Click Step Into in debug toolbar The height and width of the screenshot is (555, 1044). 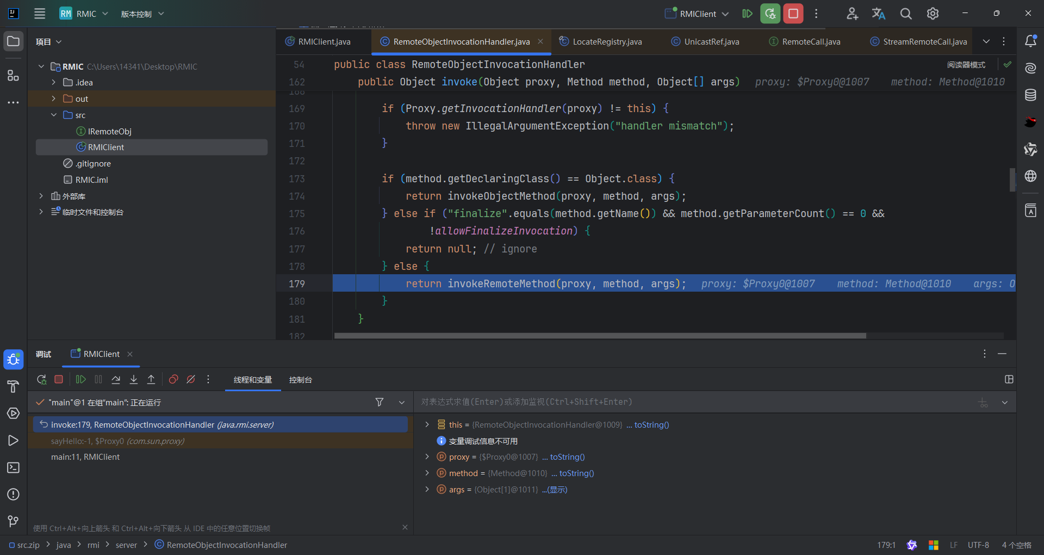click(x=134, y=379)
